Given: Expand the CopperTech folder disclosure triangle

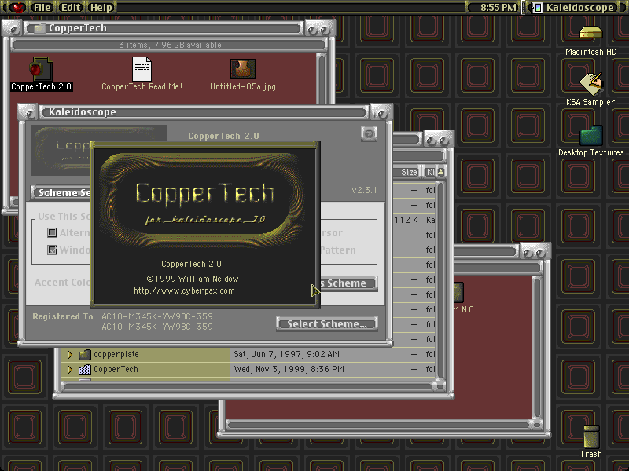Looking at the screenshot, I should coord(69,369).
